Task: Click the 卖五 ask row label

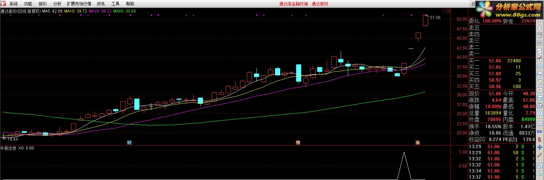Action: [x=474, y=28]
